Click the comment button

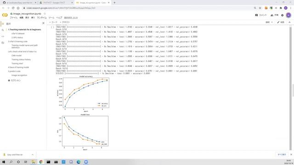click(x=261, y=15)
